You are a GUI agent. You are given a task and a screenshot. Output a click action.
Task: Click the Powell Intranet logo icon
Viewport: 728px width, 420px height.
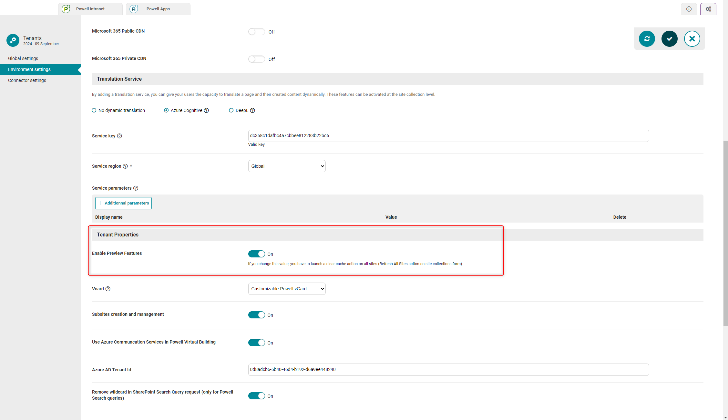[x=66, y=9]
